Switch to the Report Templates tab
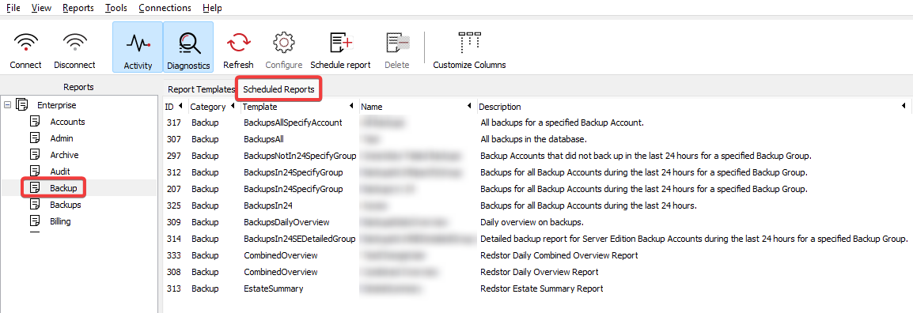This screenshot has height=313, width=913. pyautogui.click(x=201, y=89)
